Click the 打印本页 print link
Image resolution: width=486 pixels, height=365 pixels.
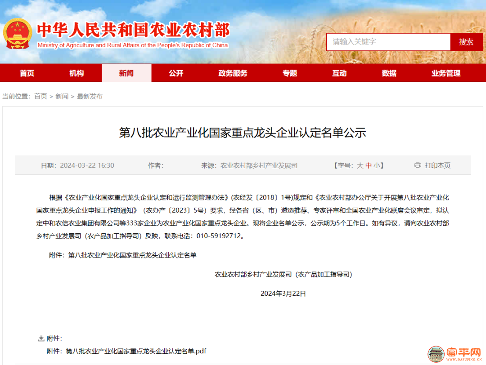coord(437,165)
